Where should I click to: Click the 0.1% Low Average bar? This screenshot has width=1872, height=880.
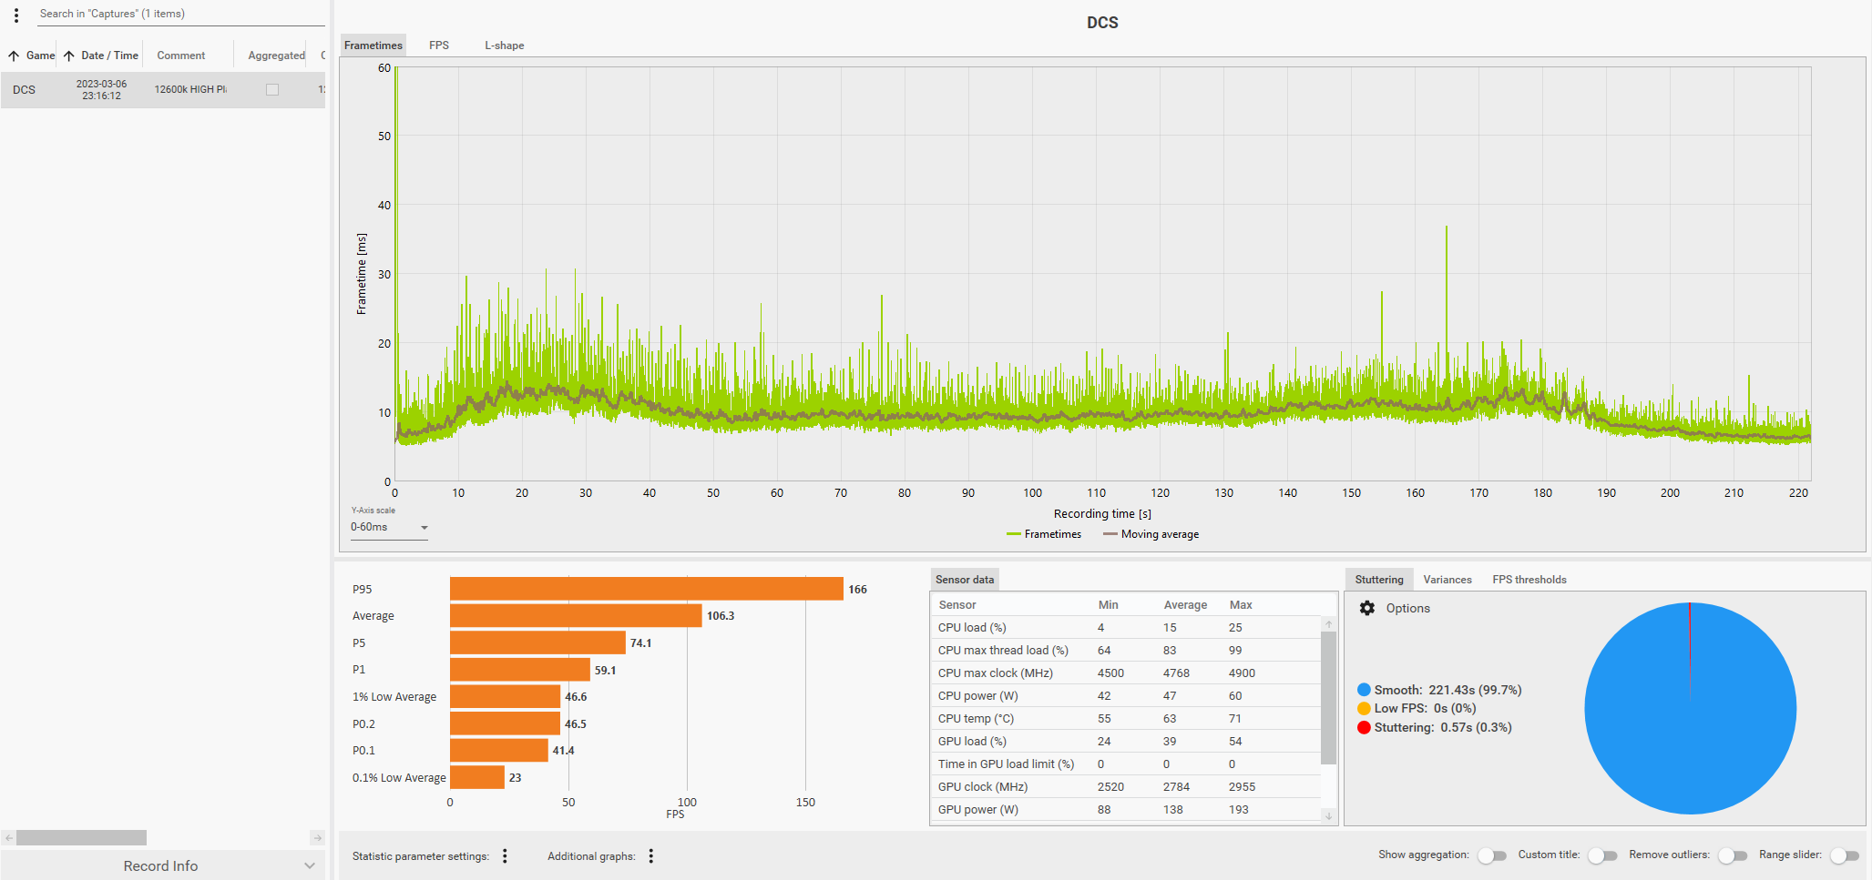tap(477, 777)
